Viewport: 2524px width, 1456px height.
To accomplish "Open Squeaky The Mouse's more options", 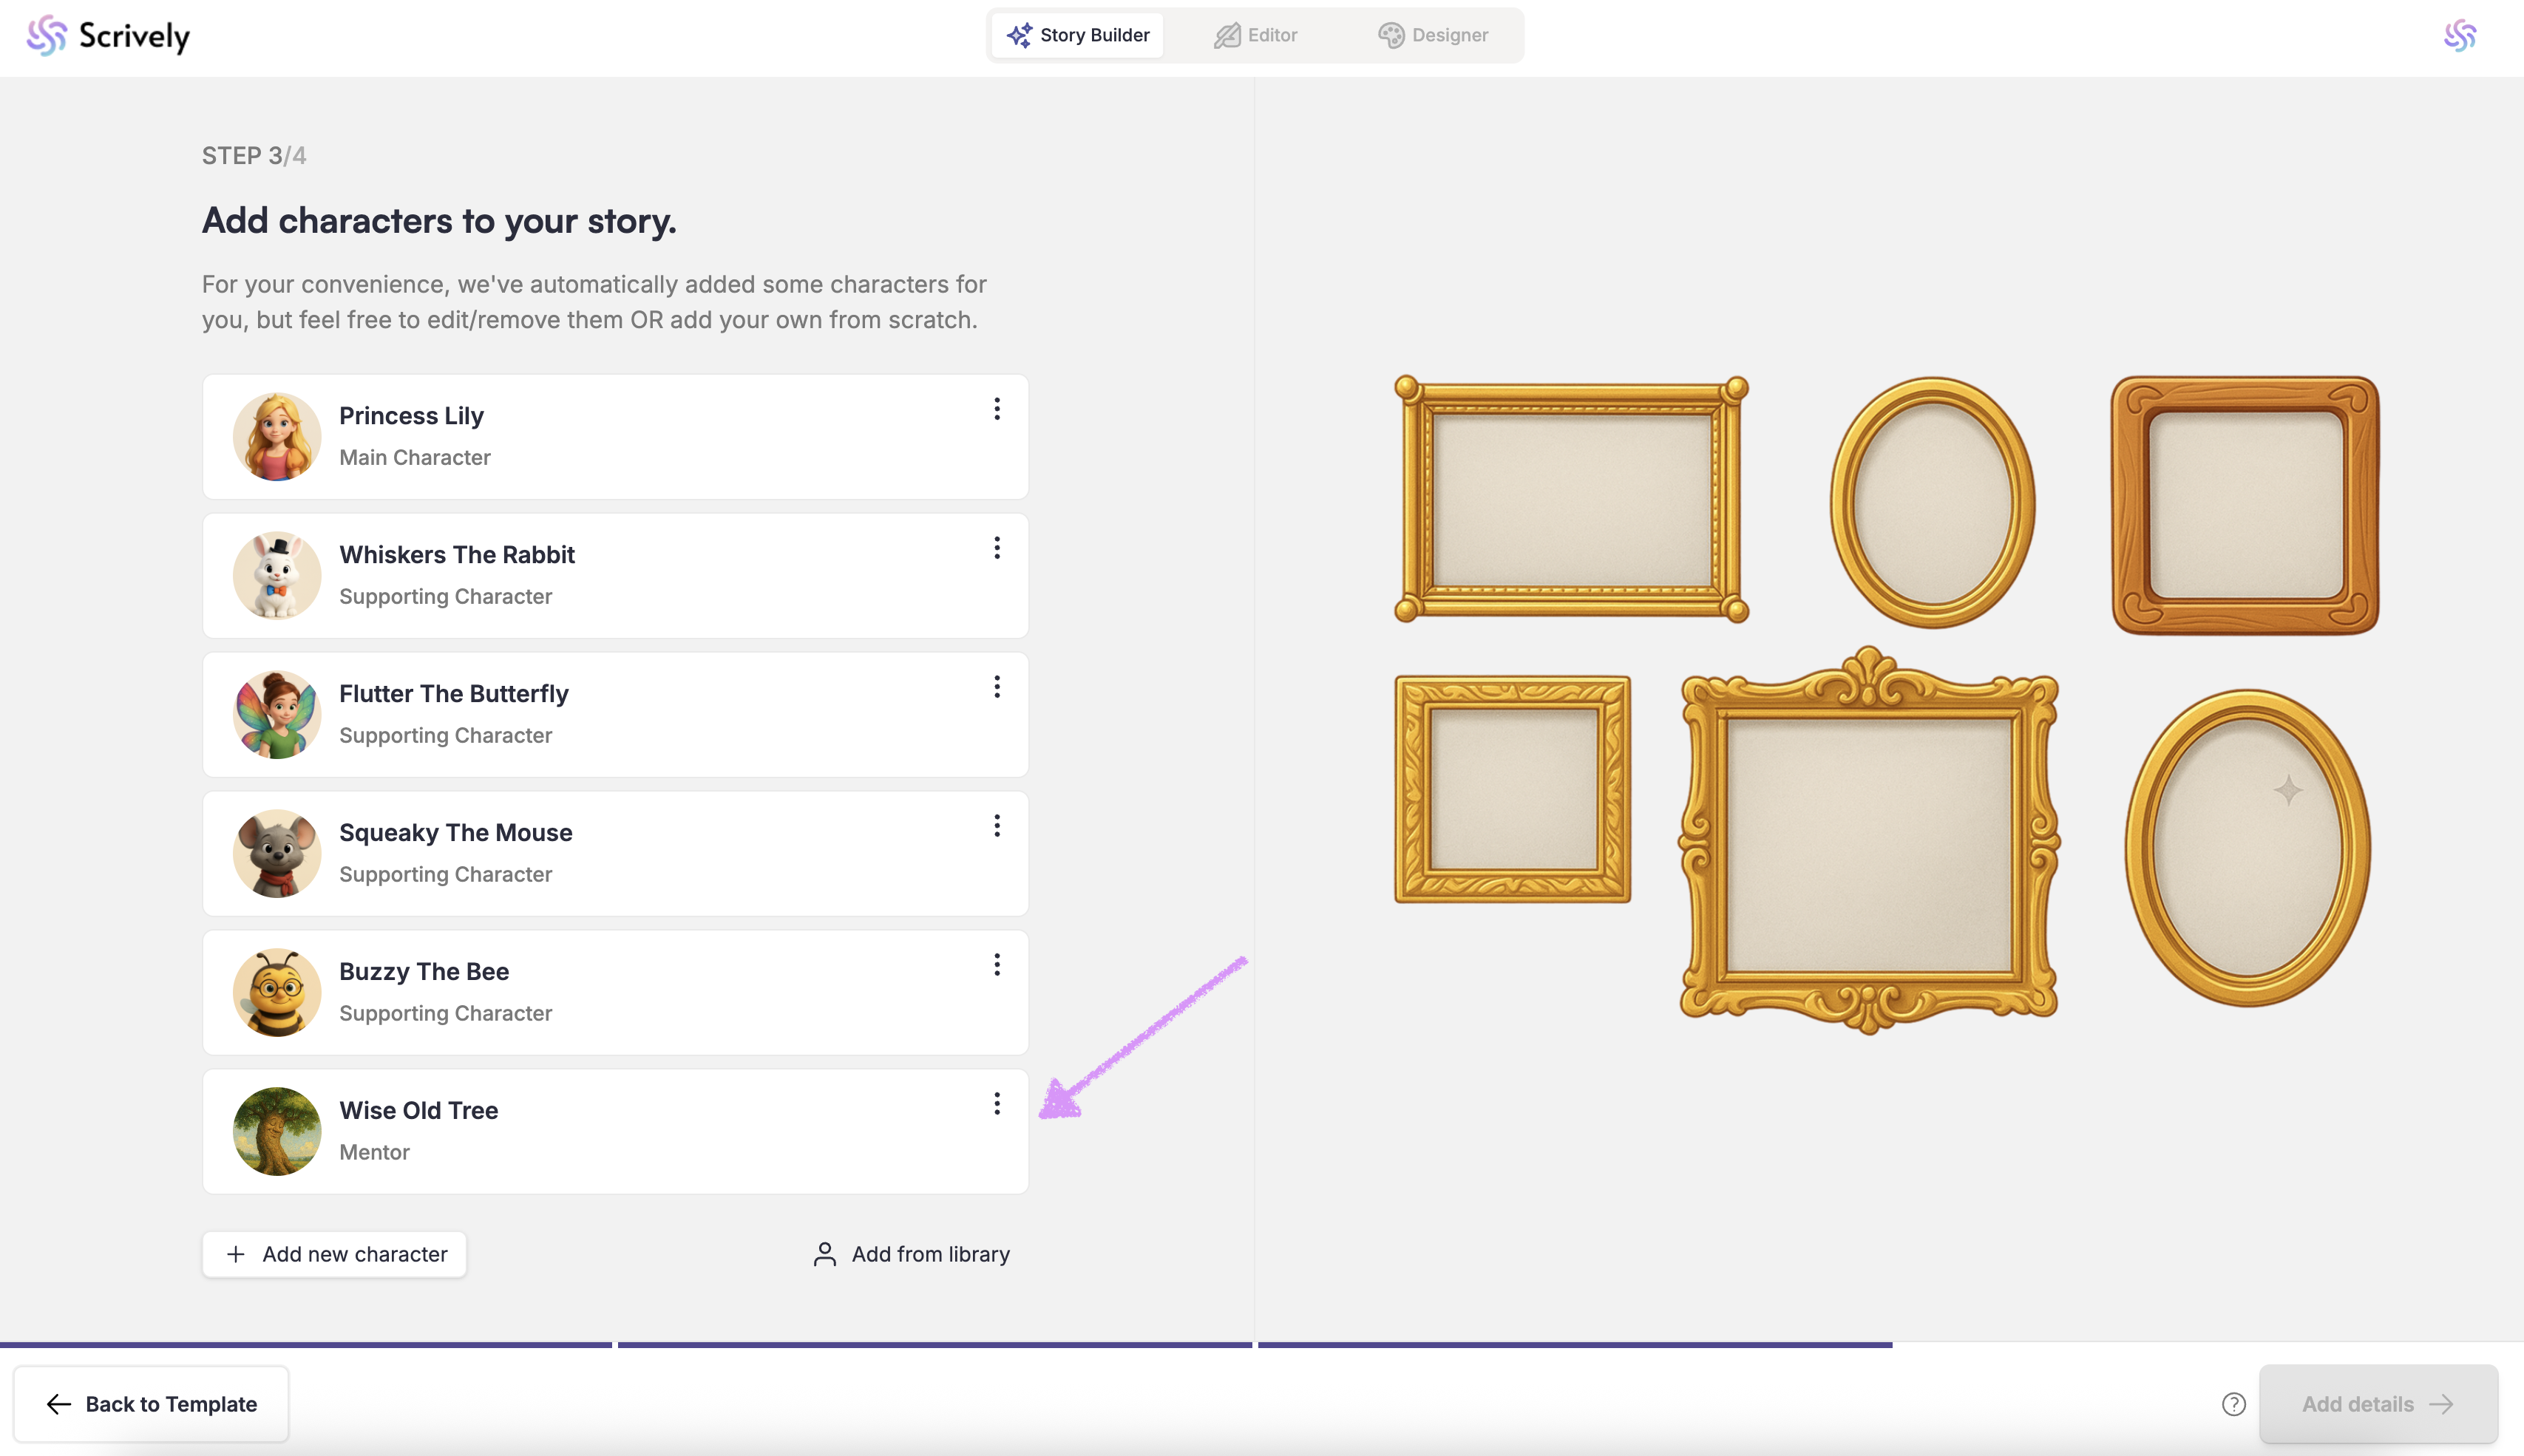I will pos(996,826).
